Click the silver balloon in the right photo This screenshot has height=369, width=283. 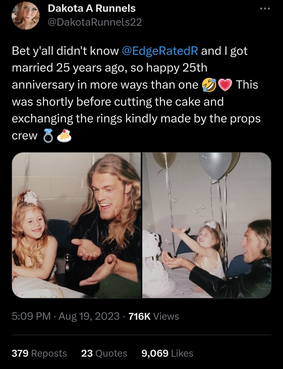pos(215,165)
